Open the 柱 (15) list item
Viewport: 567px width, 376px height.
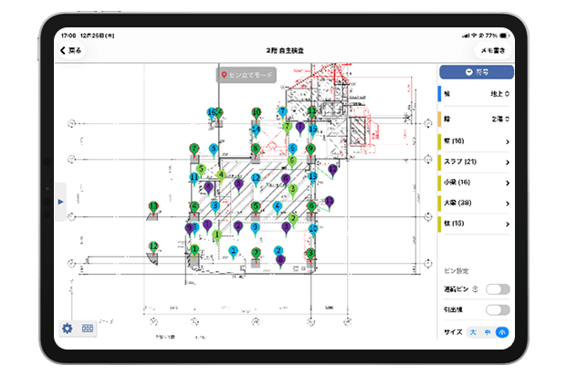[x=475, y=224]
